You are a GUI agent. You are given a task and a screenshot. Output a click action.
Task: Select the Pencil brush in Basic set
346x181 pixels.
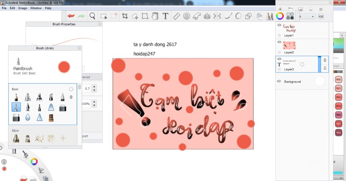(x=16, y=97)
